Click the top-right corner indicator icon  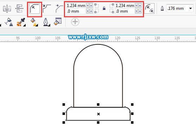pos(112,6)
